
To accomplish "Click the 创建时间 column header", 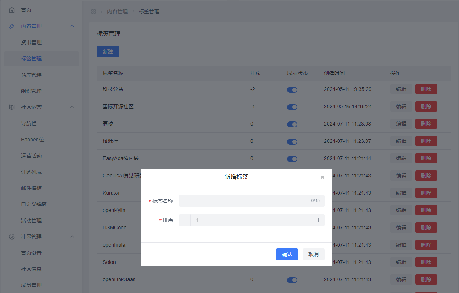I will 334,73.
